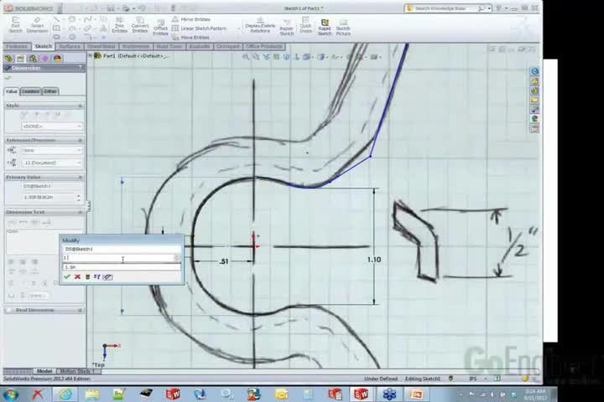Confirm value with Modify dialog green check
Screen dimensions: 604x402
[67, 277]
